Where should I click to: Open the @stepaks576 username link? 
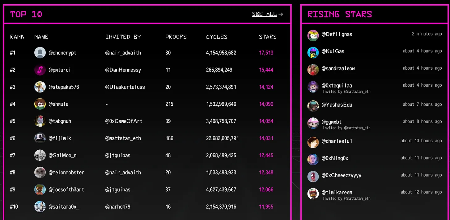(64, 87)
